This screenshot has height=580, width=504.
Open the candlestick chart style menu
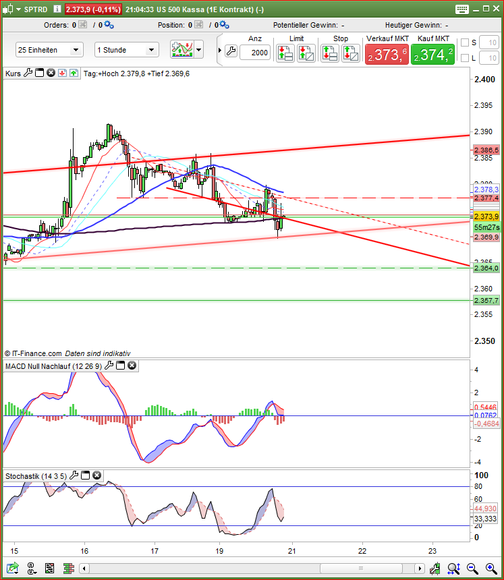[11, 9]
